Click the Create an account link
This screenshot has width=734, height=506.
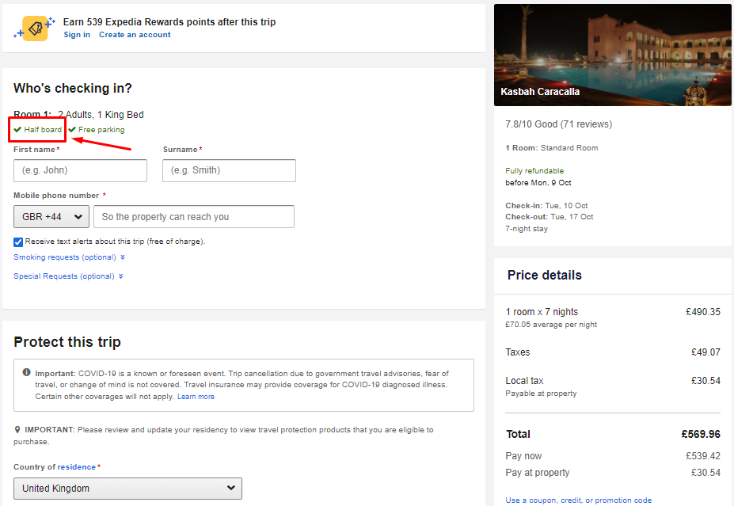[135, 35]
